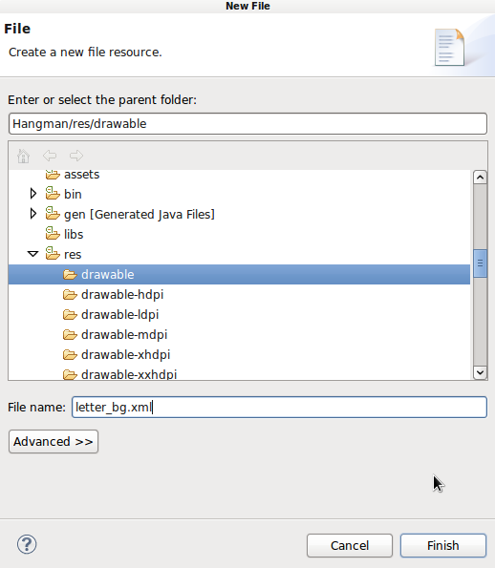495x568 pixels.
Task: Click the scrollbar down arrow
Action: click(480, 372)
